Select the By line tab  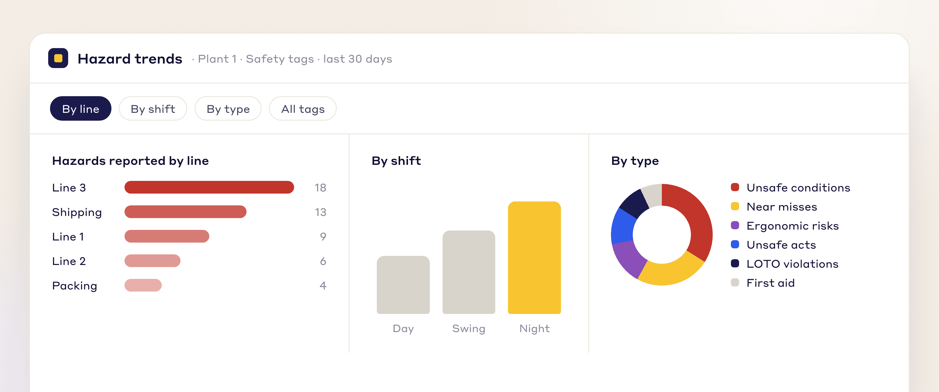tap(81, 109)
